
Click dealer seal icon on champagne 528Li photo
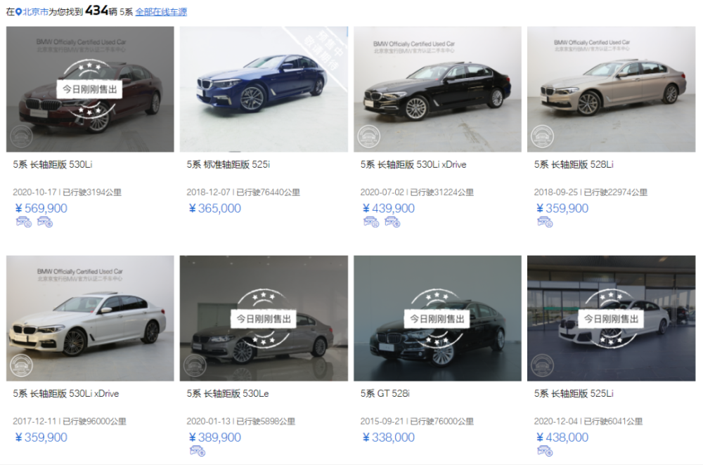click(x=542, y=137)
